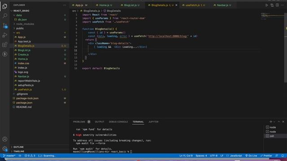The image size is (287, 161).
Task: Click Scanning status item
Action: tap(47, 156)
